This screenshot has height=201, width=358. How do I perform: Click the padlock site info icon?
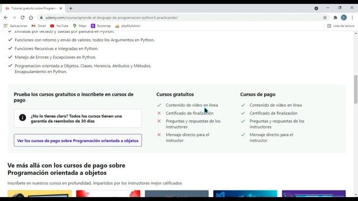click(41, 17)
